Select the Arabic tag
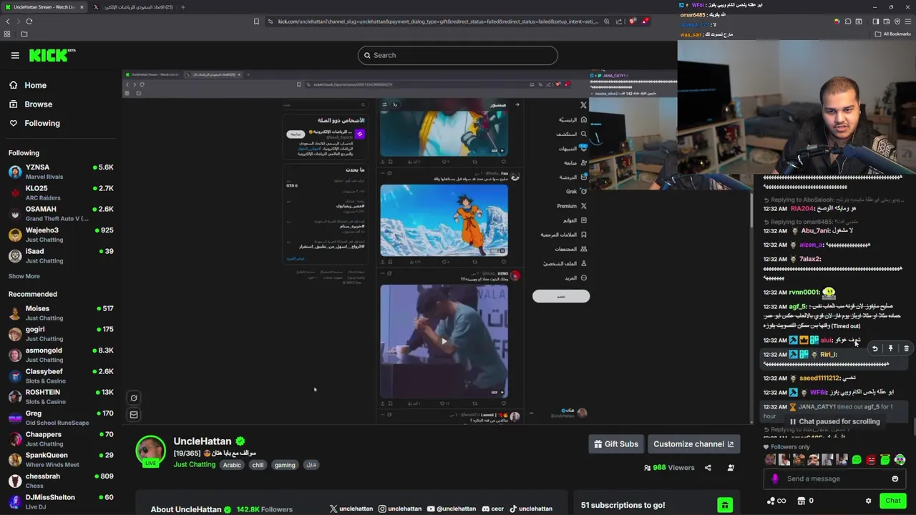Viewport: 916px width, 515px height. pyautogui.click(x=232, y=465)
